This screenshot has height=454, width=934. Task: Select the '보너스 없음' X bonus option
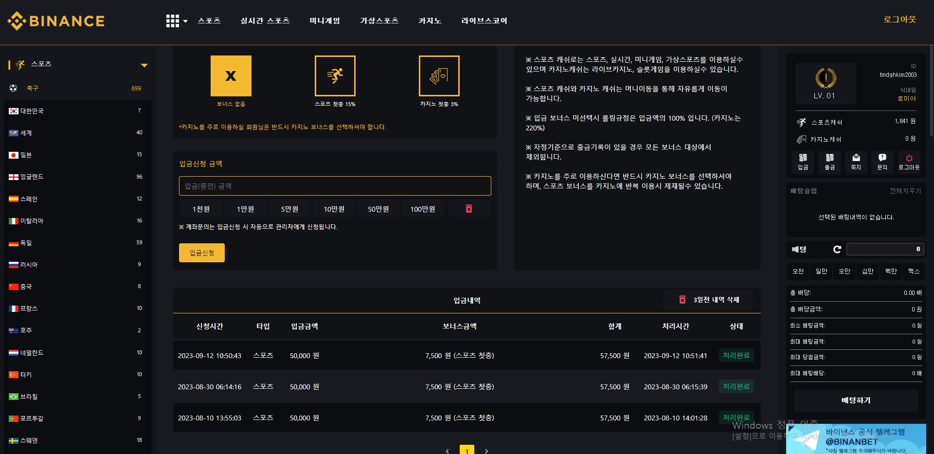231,76
